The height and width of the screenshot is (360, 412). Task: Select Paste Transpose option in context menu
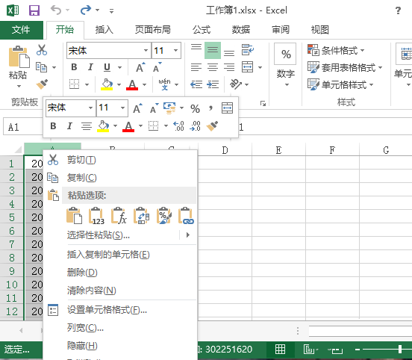[141, 216]
